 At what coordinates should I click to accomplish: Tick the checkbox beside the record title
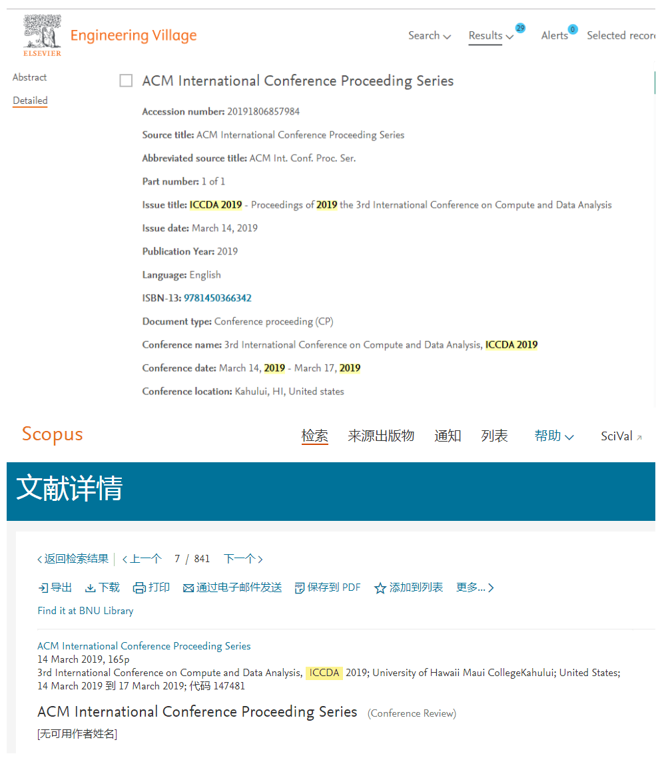pyautogui.click(x=126, y=81)
